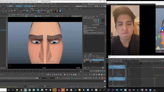164x92 pixels.
Task: Click the small slider handle in bottom toolbar
Action: pos(45,86)
